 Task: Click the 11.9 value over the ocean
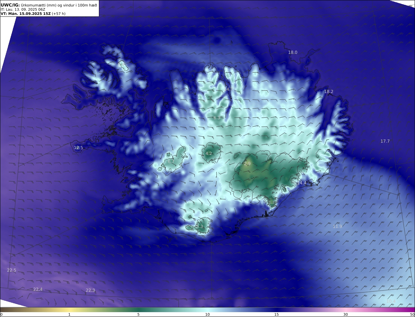[338, 226]
